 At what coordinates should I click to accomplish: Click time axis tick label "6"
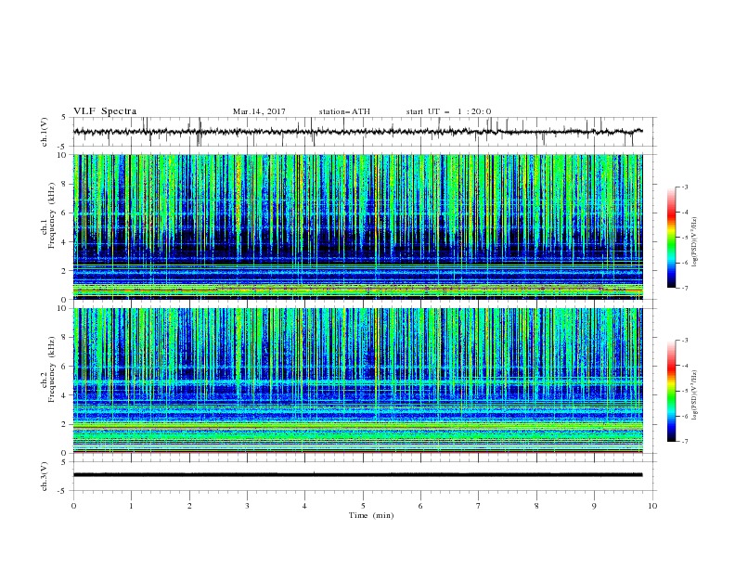(420, 506)
